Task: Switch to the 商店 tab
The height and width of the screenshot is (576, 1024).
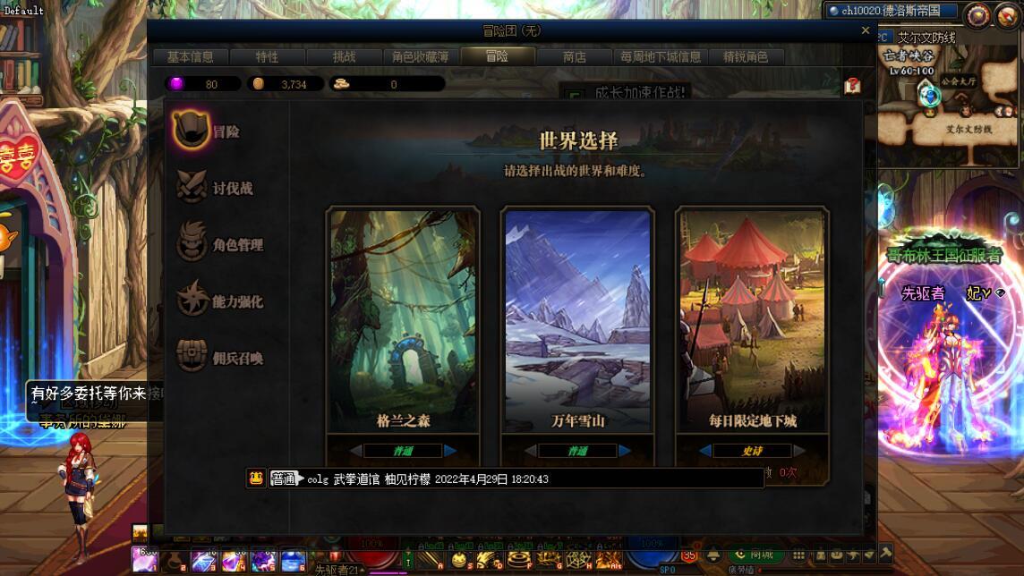Action: click(x=574, y=56)
